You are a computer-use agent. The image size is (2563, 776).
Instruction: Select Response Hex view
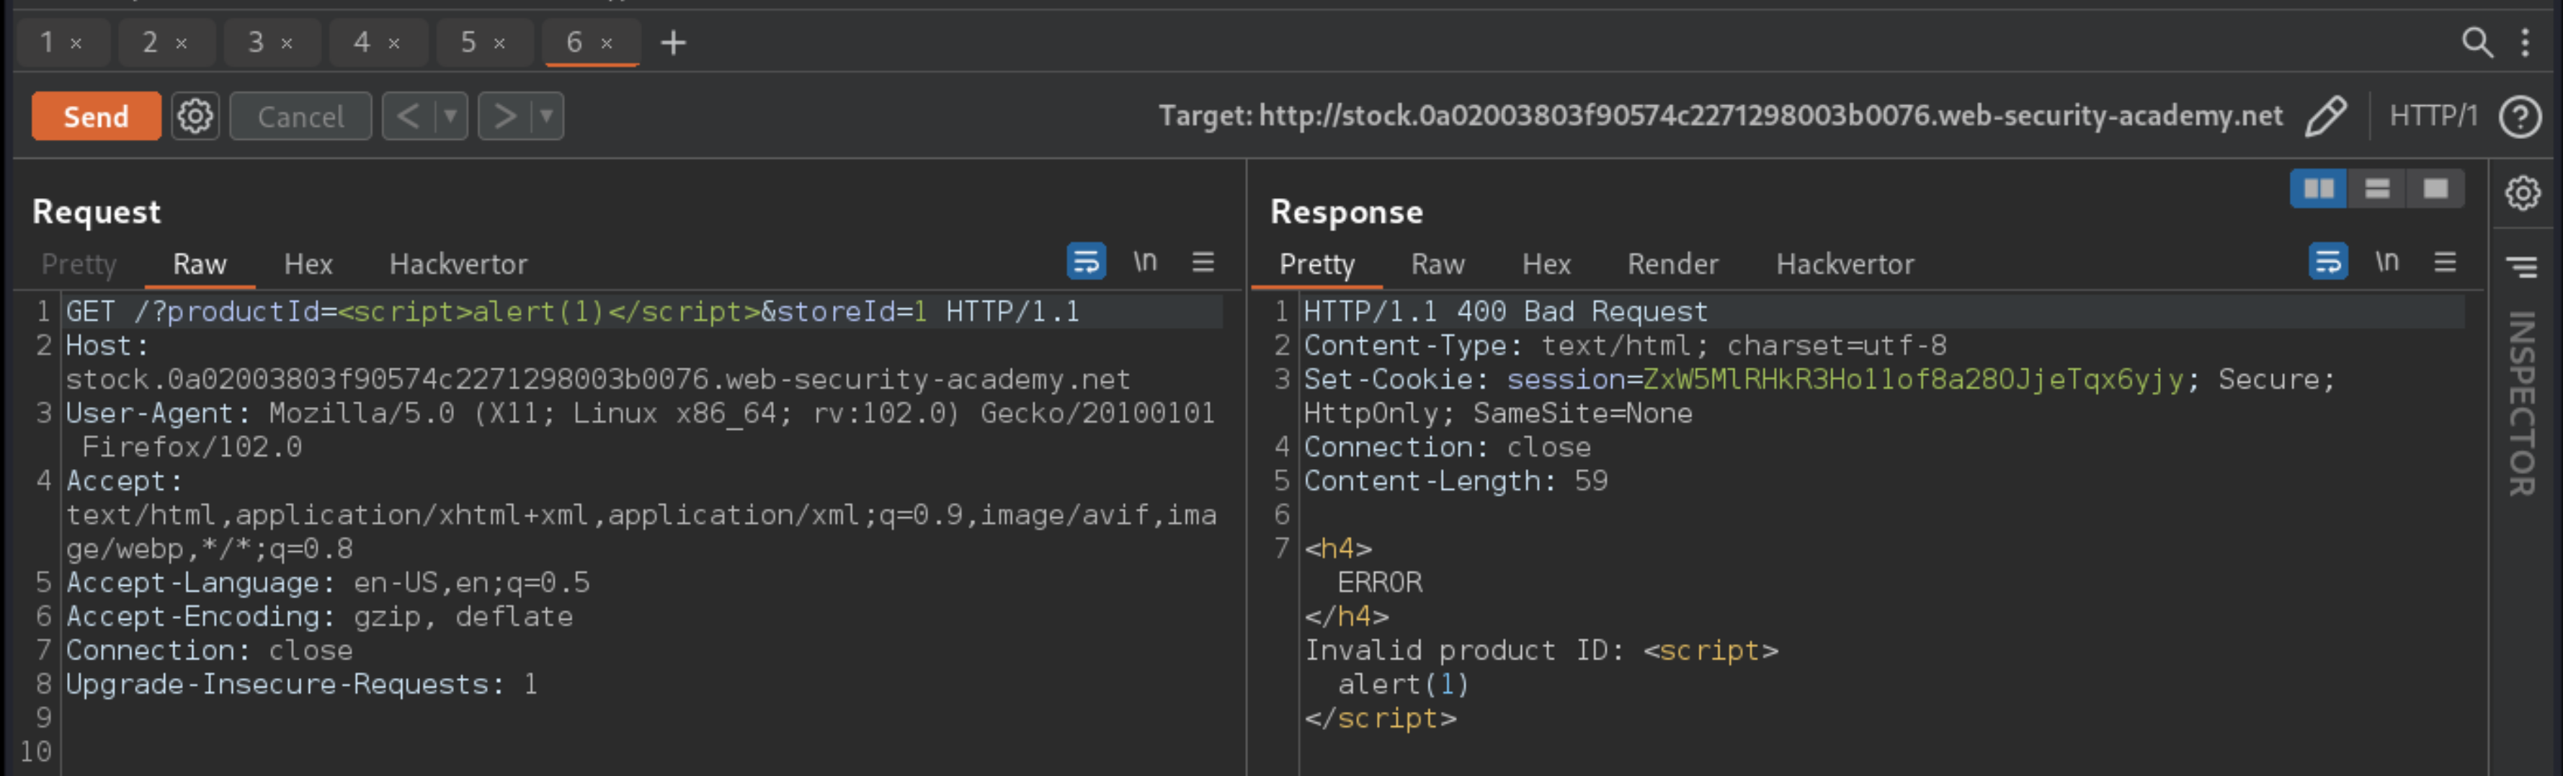[1546, 264]
